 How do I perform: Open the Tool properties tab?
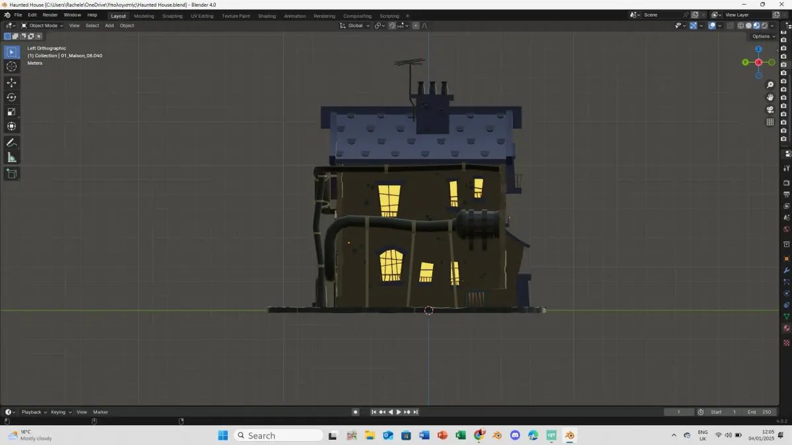coord(786,168)
